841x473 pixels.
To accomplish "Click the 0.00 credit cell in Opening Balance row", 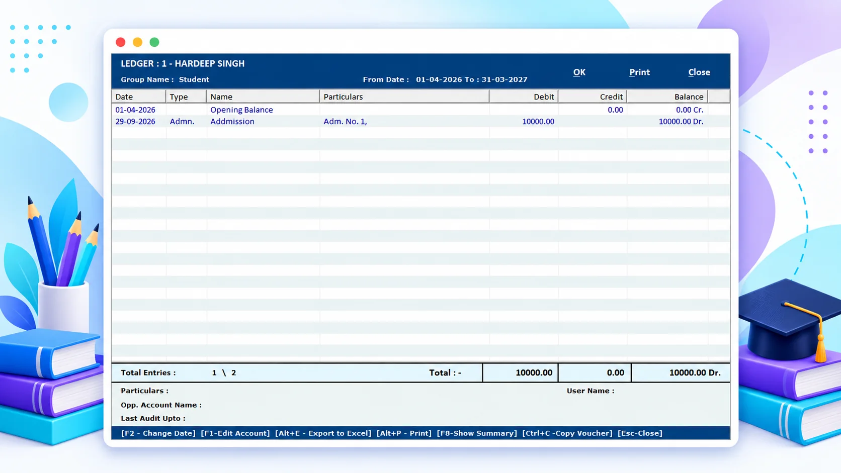I will coord(615,110).
